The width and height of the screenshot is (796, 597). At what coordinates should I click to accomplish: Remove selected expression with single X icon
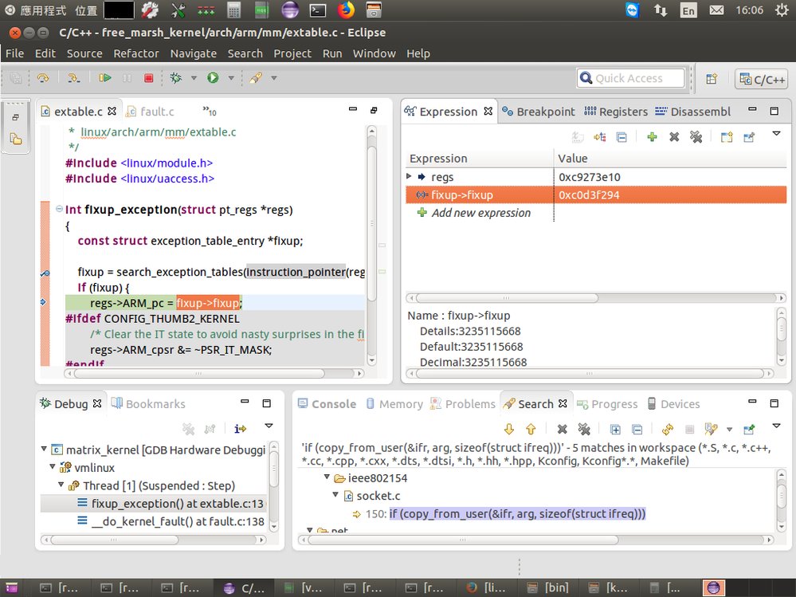point(674,136)
